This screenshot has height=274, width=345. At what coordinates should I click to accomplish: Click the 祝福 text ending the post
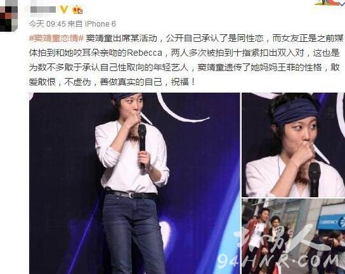point(179,82)
